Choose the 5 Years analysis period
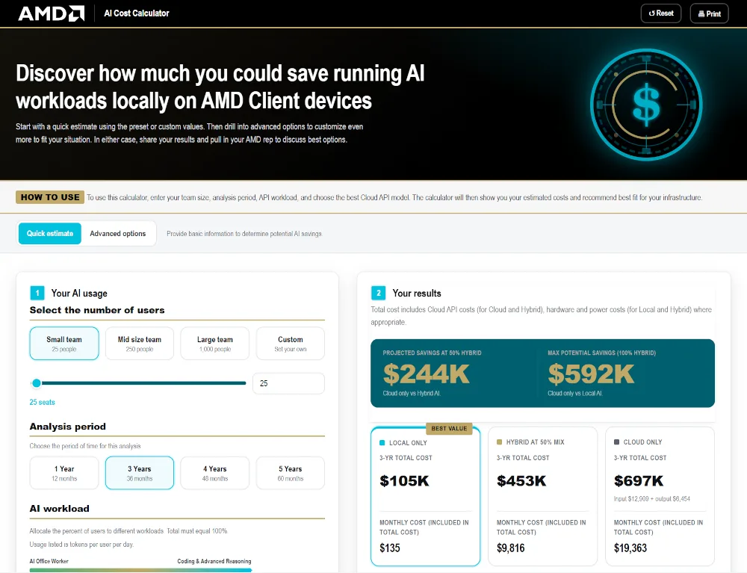The width and height of the screenshot is (747, 573). (x=290, y=473)
